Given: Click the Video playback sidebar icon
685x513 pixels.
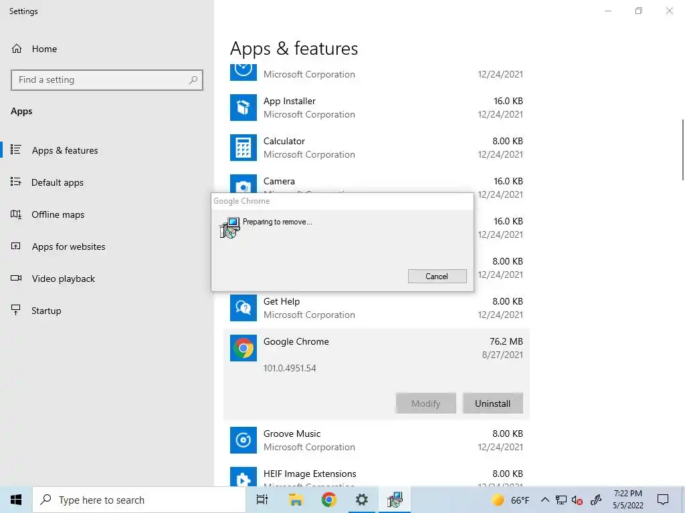Looking at the screenshot, I should point(16,279).
